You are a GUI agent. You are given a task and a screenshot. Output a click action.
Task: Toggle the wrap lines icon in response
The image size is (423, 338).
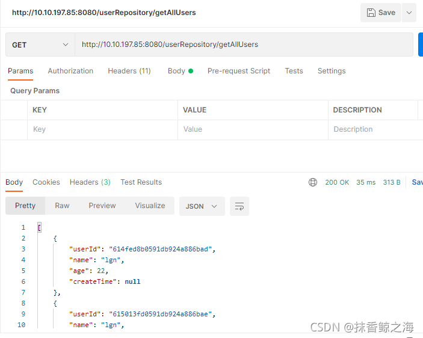[x=239, y=206]
